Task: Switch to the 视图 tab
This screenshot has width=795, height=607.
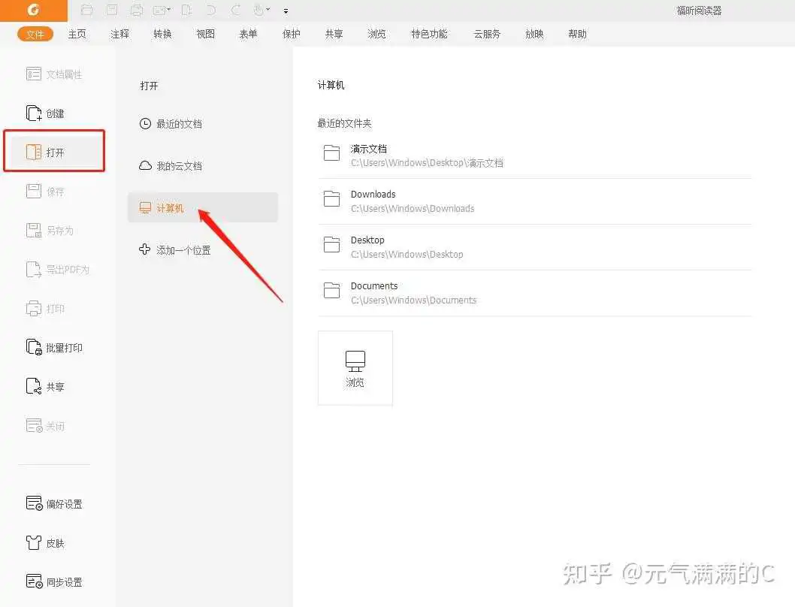Action: click(x=205, y=34)
